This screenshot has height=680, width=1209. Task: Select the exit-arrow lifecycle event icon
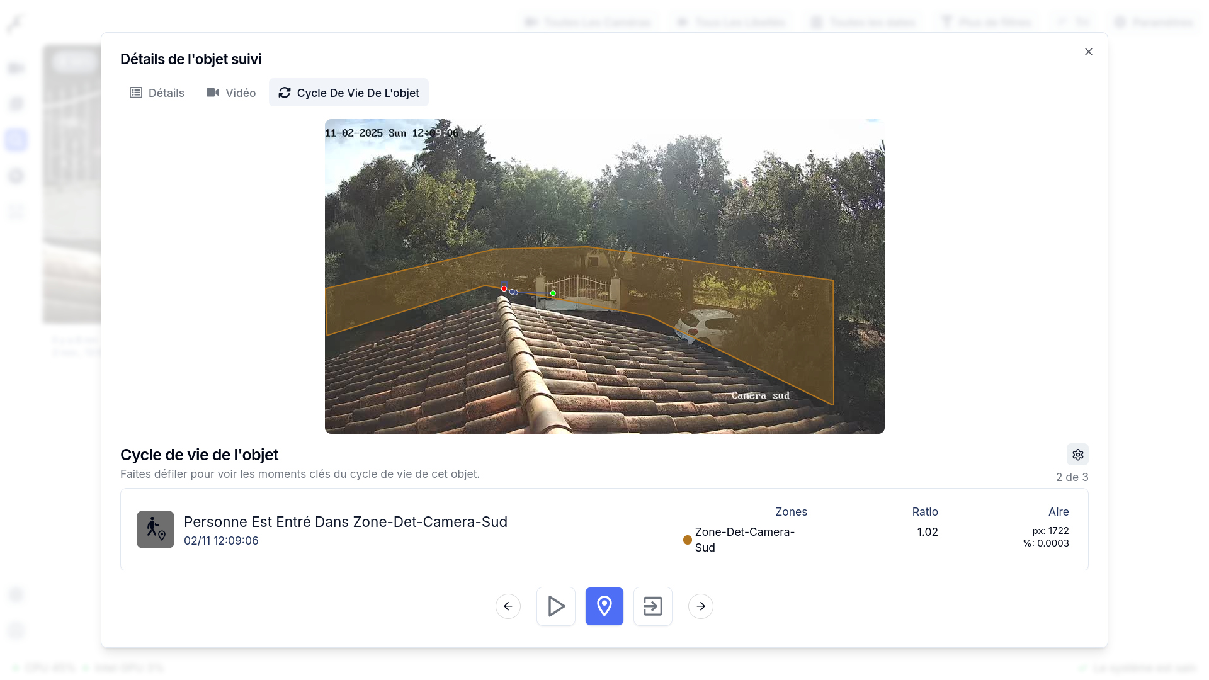coord(652,606)
